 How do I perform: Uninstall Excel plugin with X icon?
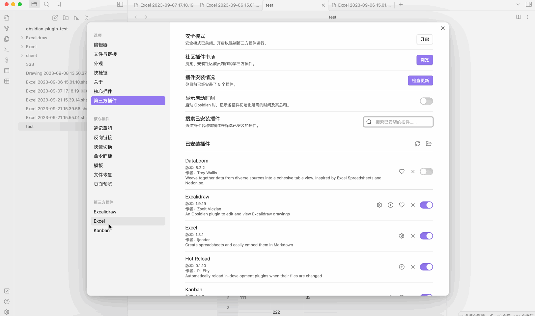coord(413,236)
